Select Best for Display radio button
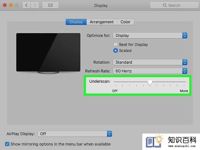Image resolution: width=200 pixels, height=150 pixels. coord(115,45)
